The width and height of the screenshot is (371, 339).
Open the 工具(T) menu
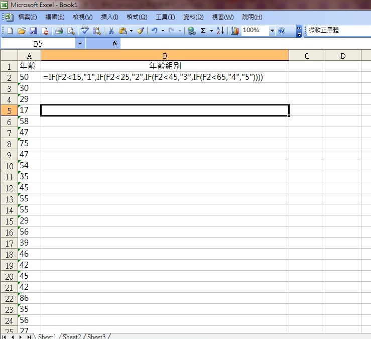point(165,17)
